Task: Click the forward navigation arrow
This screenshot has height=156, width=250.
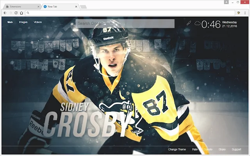Action: click(11, 13)
